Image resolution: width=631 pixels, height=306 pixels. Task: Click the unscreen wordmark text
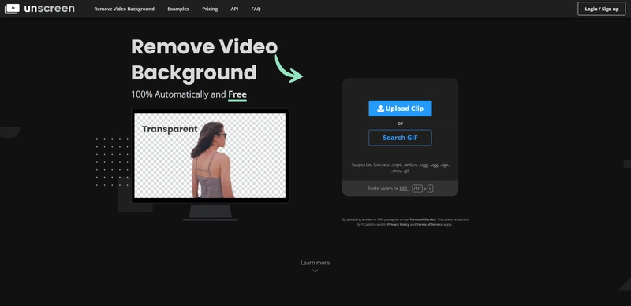49,9
